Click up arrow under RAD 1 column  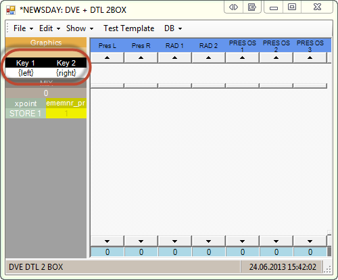174,57
